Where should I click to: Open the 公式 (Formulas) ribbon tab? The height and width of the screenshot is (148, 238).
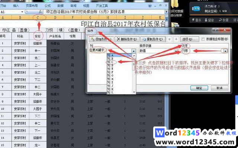tap(47, 6)
